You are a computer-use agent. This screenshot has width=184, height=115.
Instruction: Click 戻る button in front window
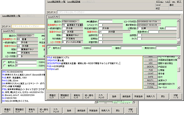[x=163, y=96]
